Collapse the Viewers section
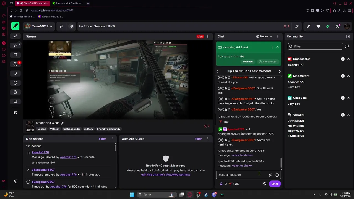The image size is (354, 199). tap(348, 115)
